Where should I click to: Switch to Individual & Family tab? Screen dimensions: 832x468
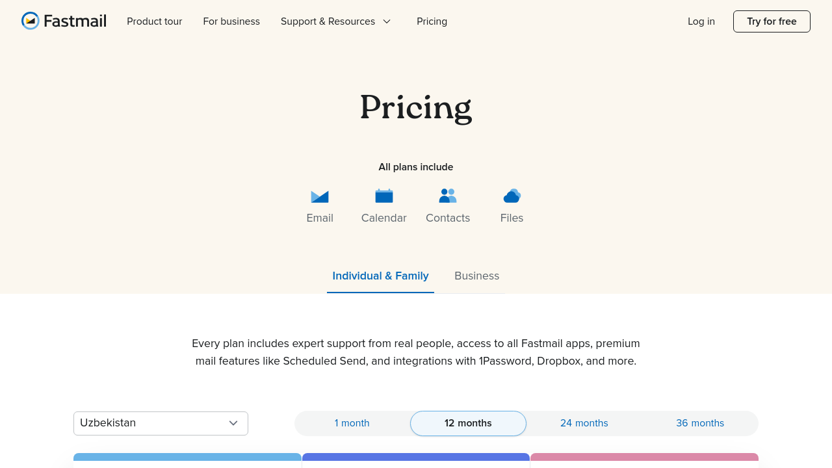point(380,276)
